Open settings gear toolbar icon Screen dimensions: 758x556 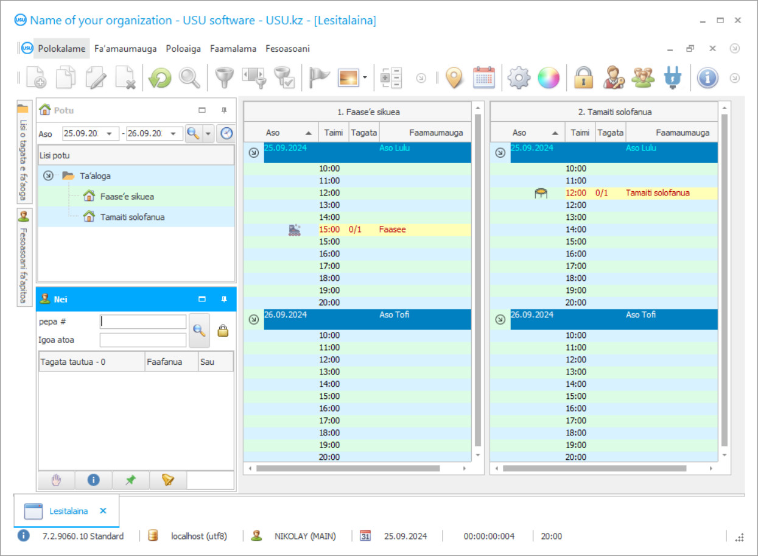(x=519, y=78)
